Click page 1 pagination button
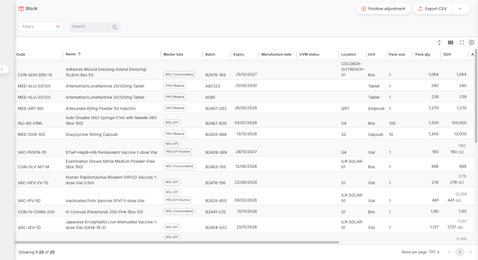The image size is (478, 260). [460, 252]
